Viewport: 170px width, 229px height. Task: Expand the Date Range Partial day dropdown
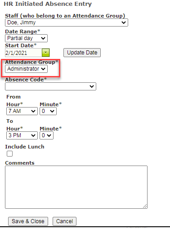(26, 38)
